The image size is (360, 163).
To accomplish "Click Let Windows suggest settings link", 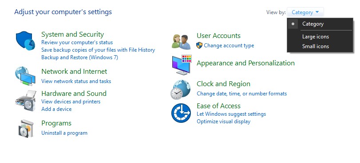I will tap(231, 114).
